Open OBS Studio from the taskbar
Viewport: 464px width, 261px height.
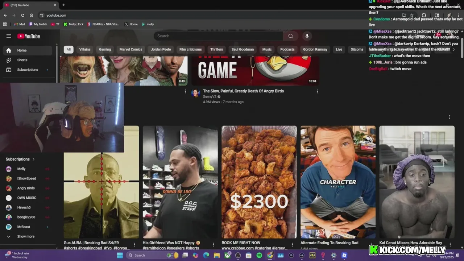pyautogui.click(x=238, y=255)
